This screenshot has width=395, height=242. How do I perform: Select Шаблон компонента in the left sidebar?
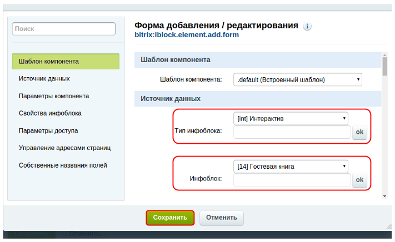66,61
